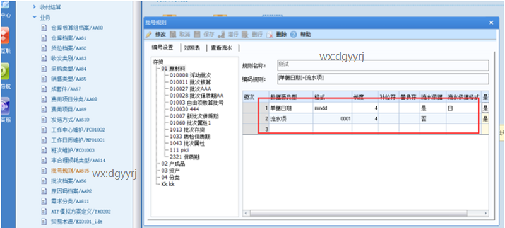This screenshot has height=228, width=505.
Task: Select the 03 资产 tree node
Action: point(171,171)
